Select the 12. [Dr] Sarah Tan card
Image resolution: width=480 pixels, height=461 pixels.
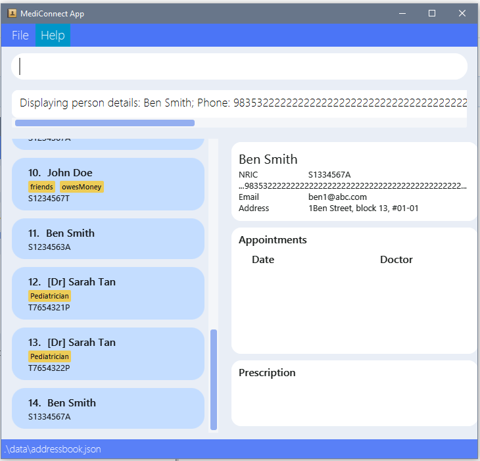[x=108, y=293]
